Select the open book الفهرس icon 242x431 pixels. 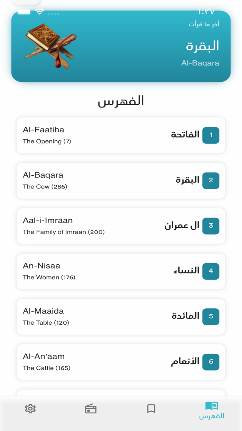point(211,406)
